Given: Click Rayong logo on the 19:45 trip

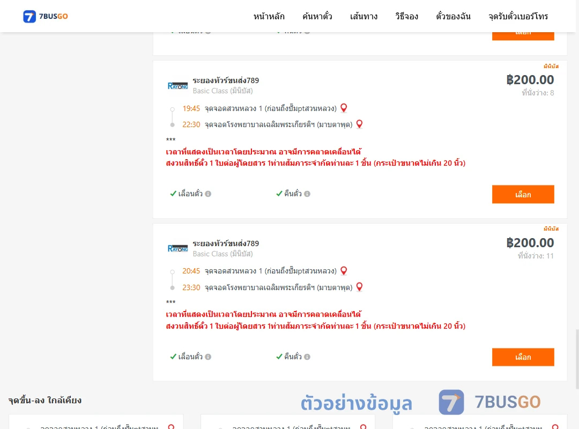Looking at the screenshot, I should (177, 86).
